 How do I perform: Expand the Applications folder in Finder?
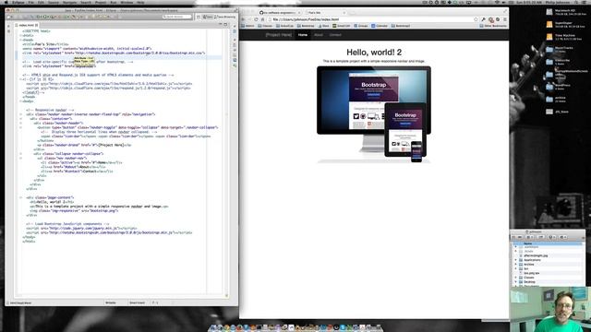tap(516, 260)
